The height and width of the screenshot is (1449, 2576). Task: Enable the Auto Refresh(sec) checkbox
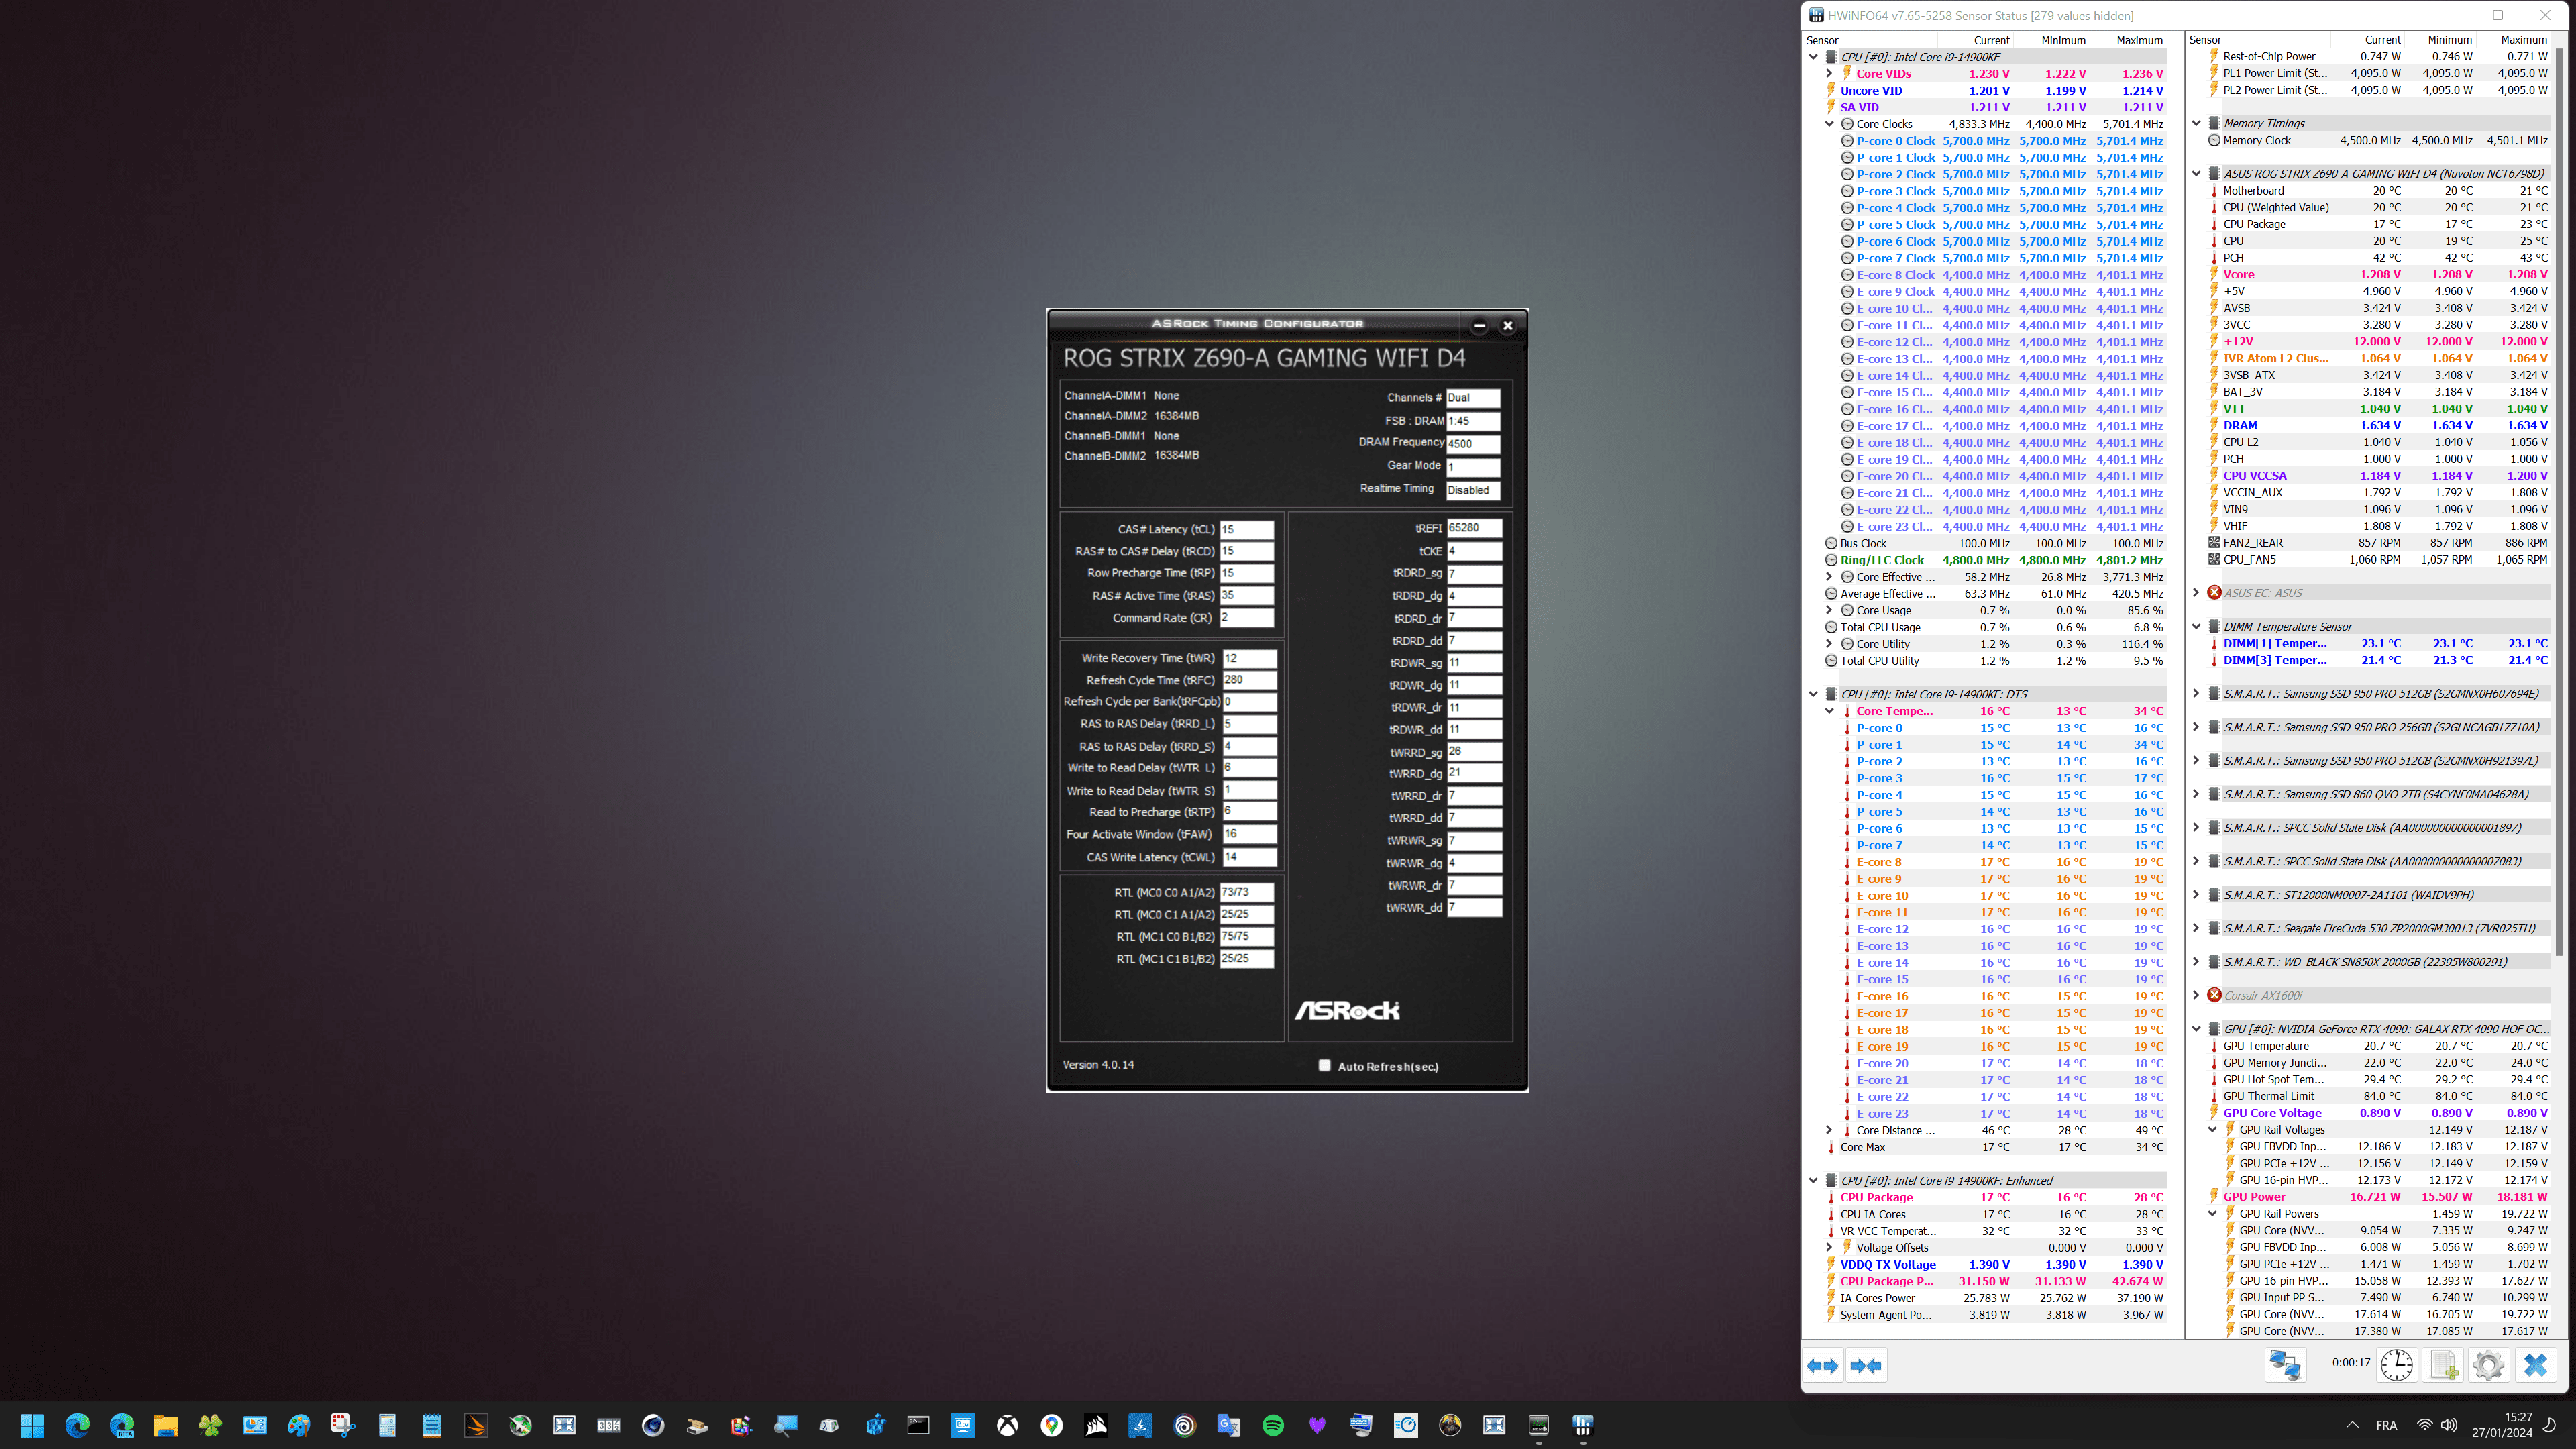(1325, 1065)
